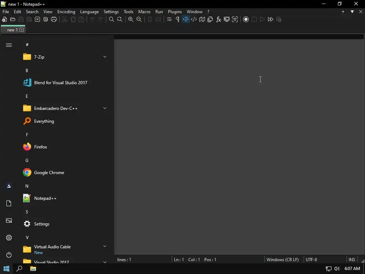Close current document using toolbar icon
365x274 pixels.
coord(37,19)
